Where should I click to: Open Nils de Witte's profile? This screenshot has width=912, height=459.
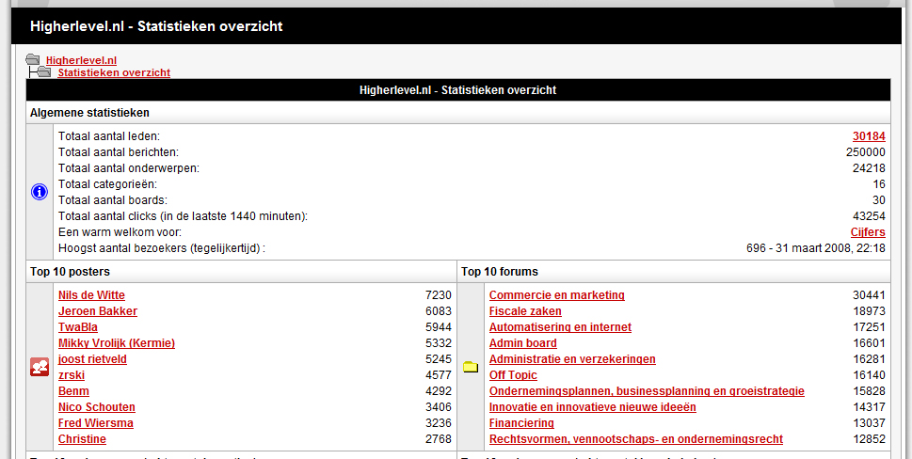(x=91, y=295)
